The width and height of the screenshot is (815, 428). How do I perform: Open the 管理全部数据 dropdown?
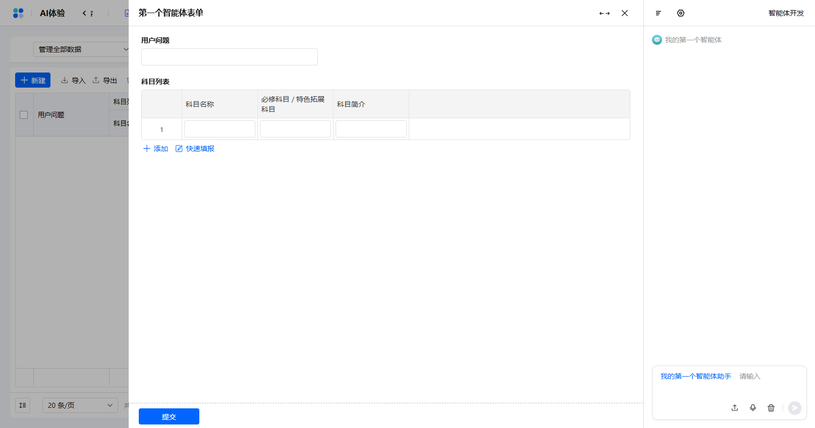pyautogui.click(x=82, y=49)
